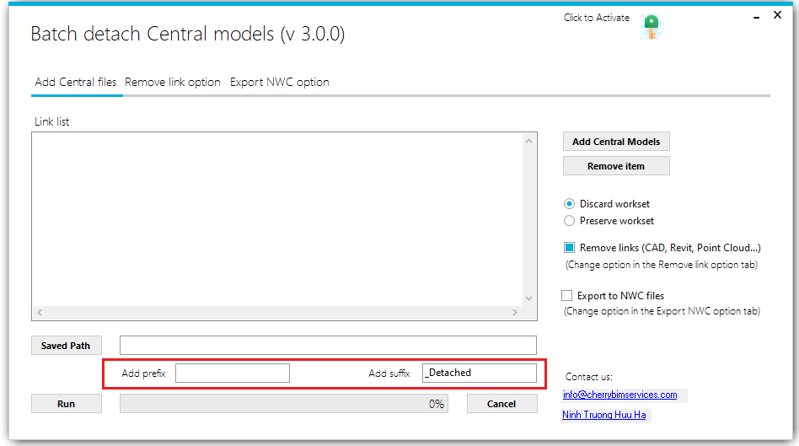This screenshot has height=446, width=799.
Task: Click the Add suffix input field
Action: click(x=479, y=373)
